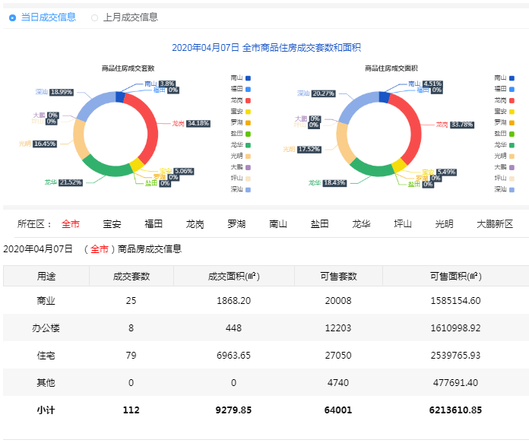The width and height of the screenshot is (529, 443).
Task: Select the 坪山 district filter in the district row
Action: pos(402,224)
